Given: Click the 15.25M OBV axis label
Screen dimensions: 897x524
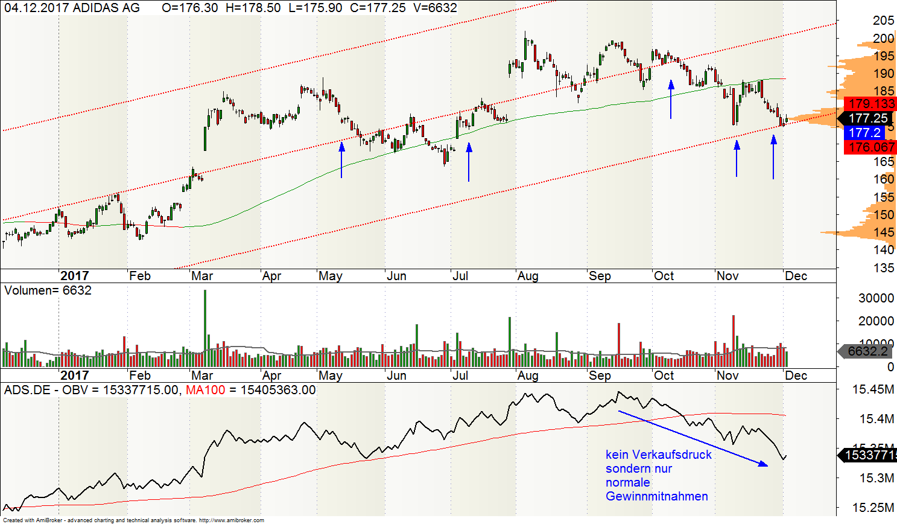Looking at the screenshot, I should [873, 508].
